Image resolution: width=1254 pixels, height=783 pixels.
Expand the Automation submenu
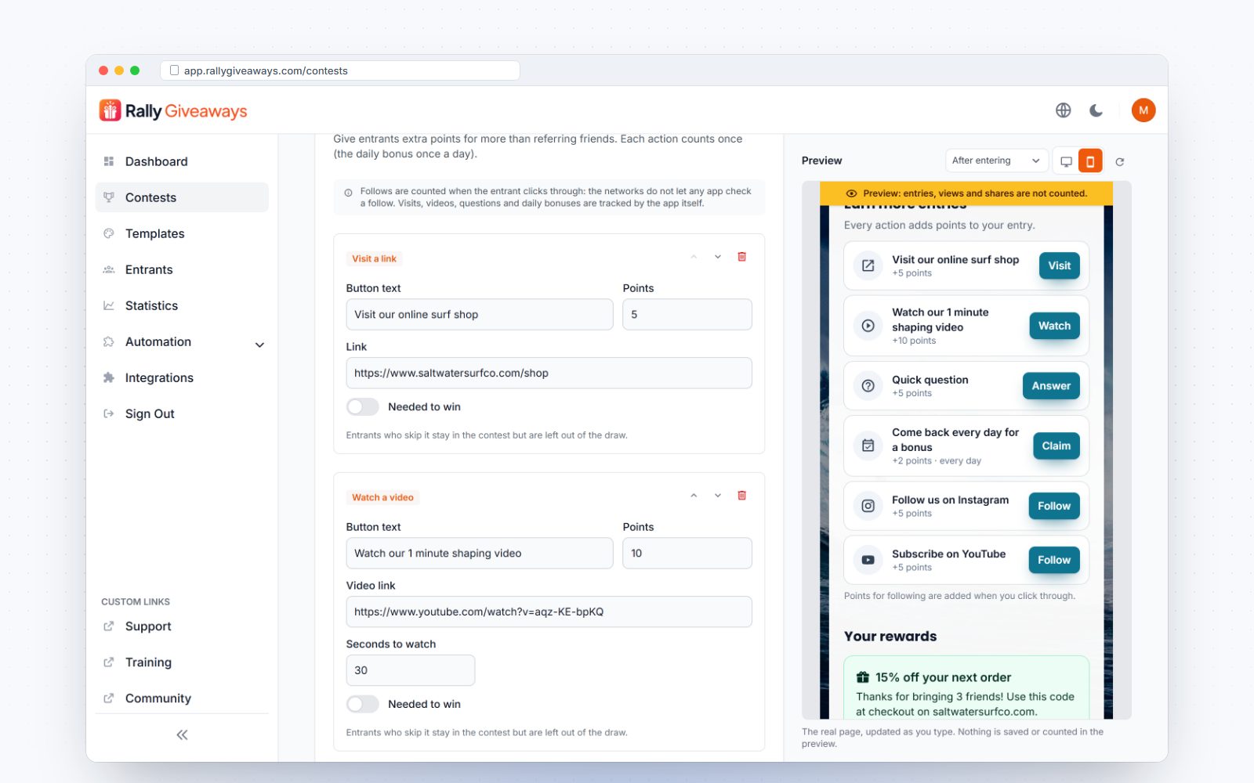[259, 345]
